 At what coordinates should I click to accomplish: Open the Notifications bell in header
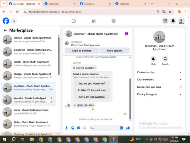point(173,21)
